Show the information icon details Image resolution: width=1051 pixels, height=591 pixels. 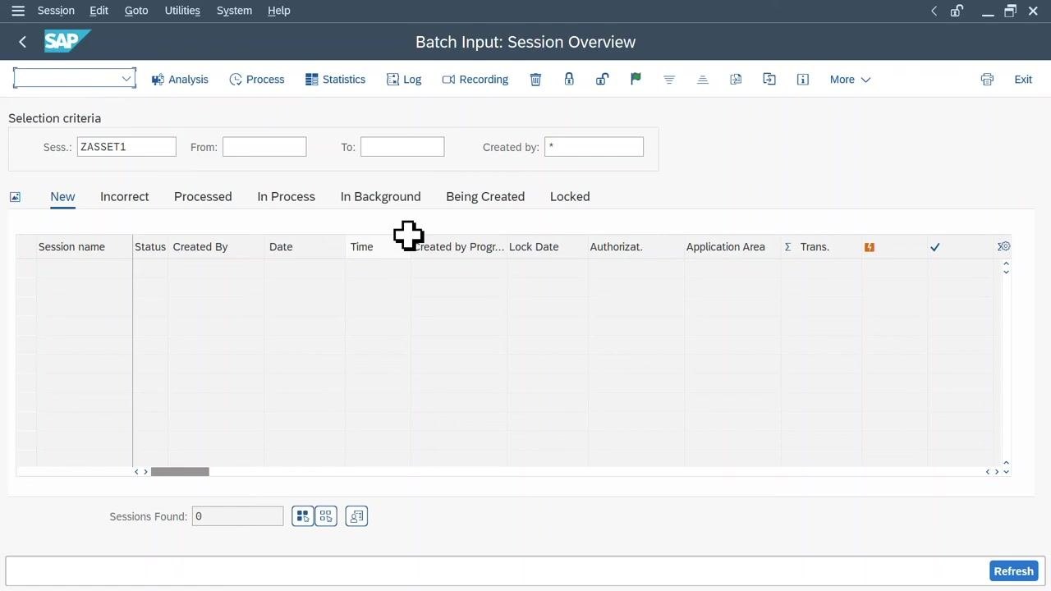[803, 80]
